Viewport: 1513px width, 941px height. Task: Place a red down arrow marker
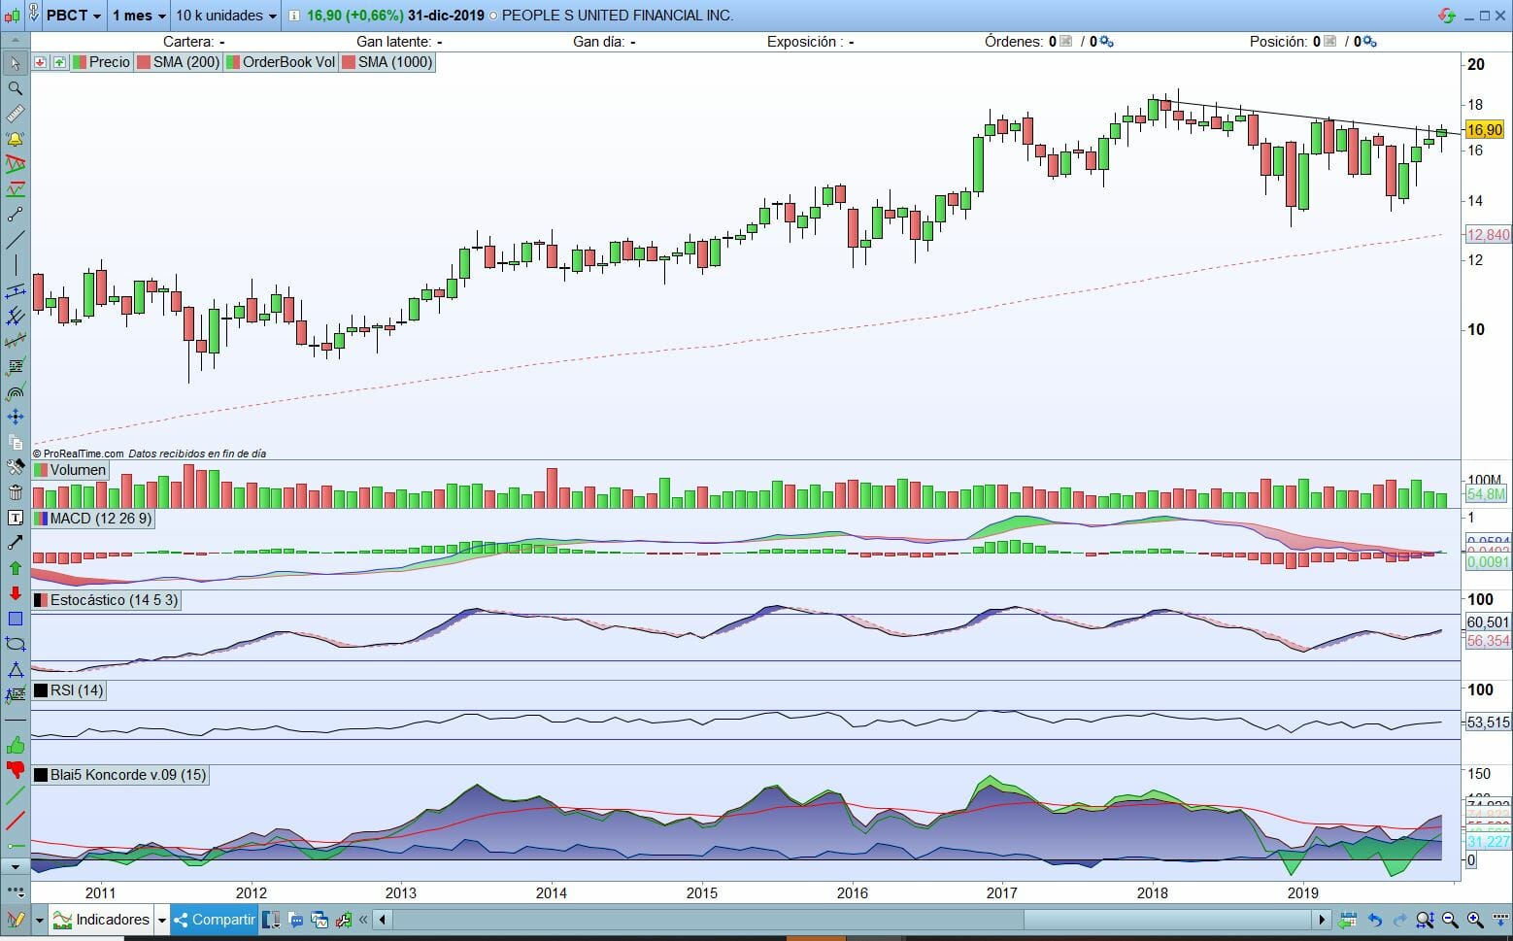coord(15,593)
